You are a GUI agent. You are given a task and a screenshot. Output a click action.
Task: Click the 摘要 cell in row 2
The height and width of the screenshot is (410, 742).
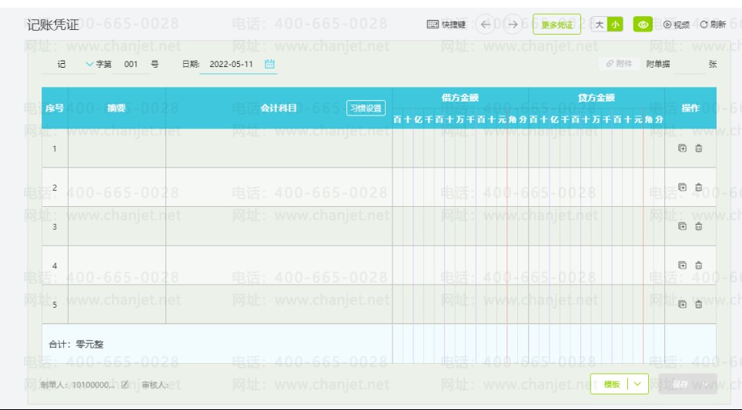(117, 187)
